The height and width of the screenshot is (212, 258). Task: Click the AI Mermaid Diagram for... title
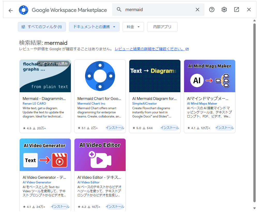point(154,99)
